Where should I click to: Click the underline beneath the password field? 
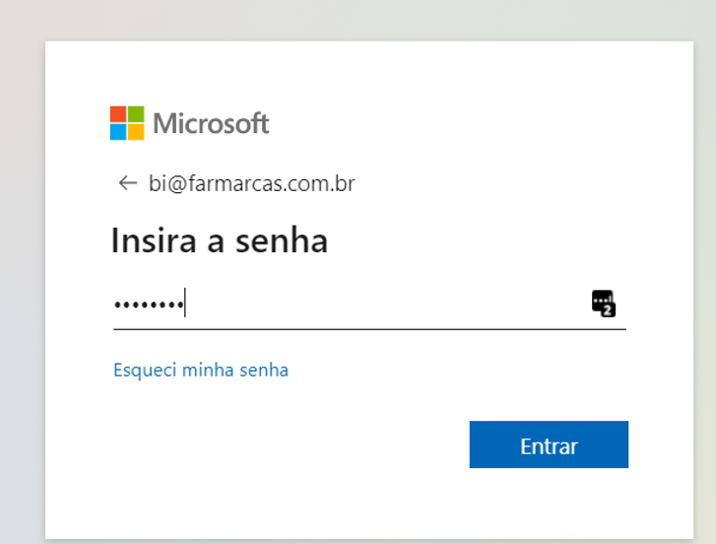369,328
